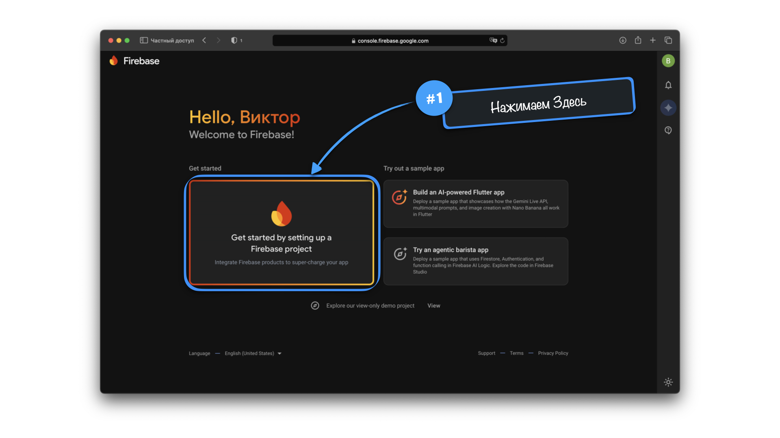Click the browser back arrow
The width and height of the screenshot is (780, 438).
pyautogui.click(x=204, y=40)
